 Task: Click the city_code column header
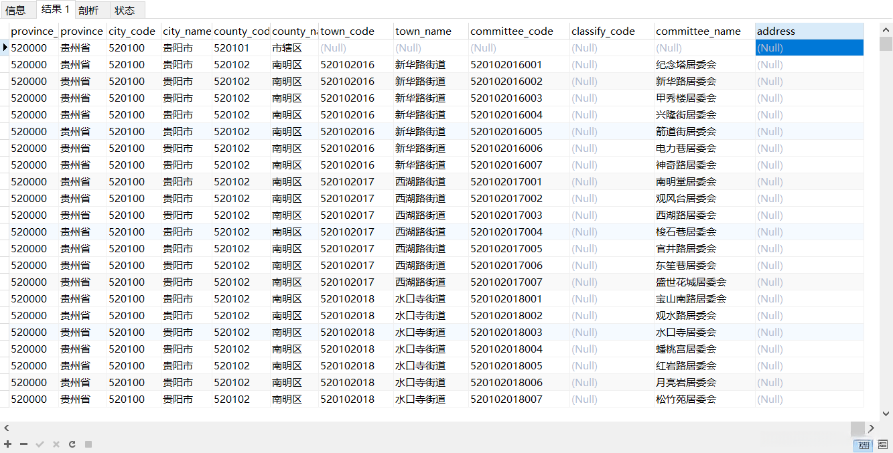pos(134,31)
